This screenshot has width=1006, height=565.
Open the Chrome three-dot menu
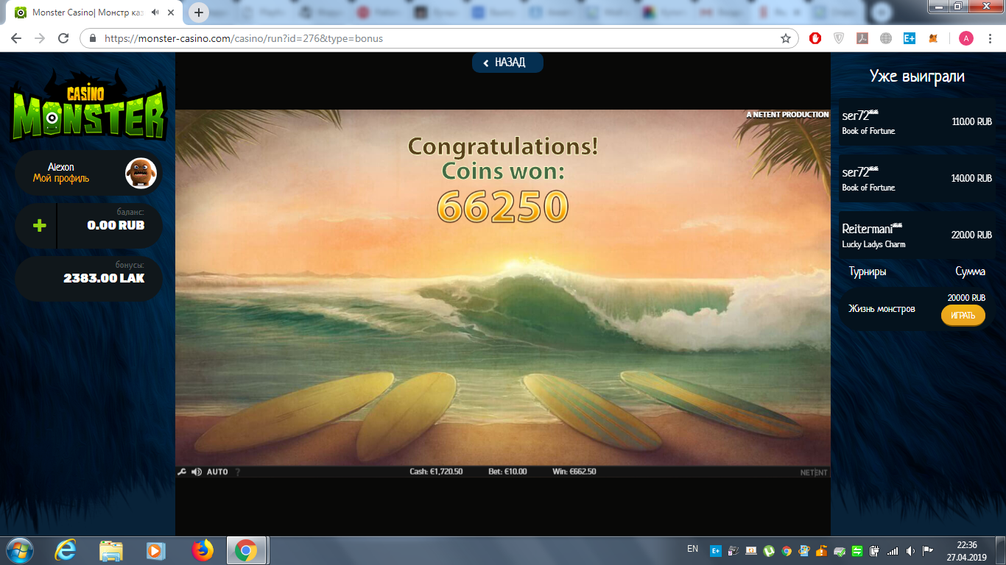990,38
